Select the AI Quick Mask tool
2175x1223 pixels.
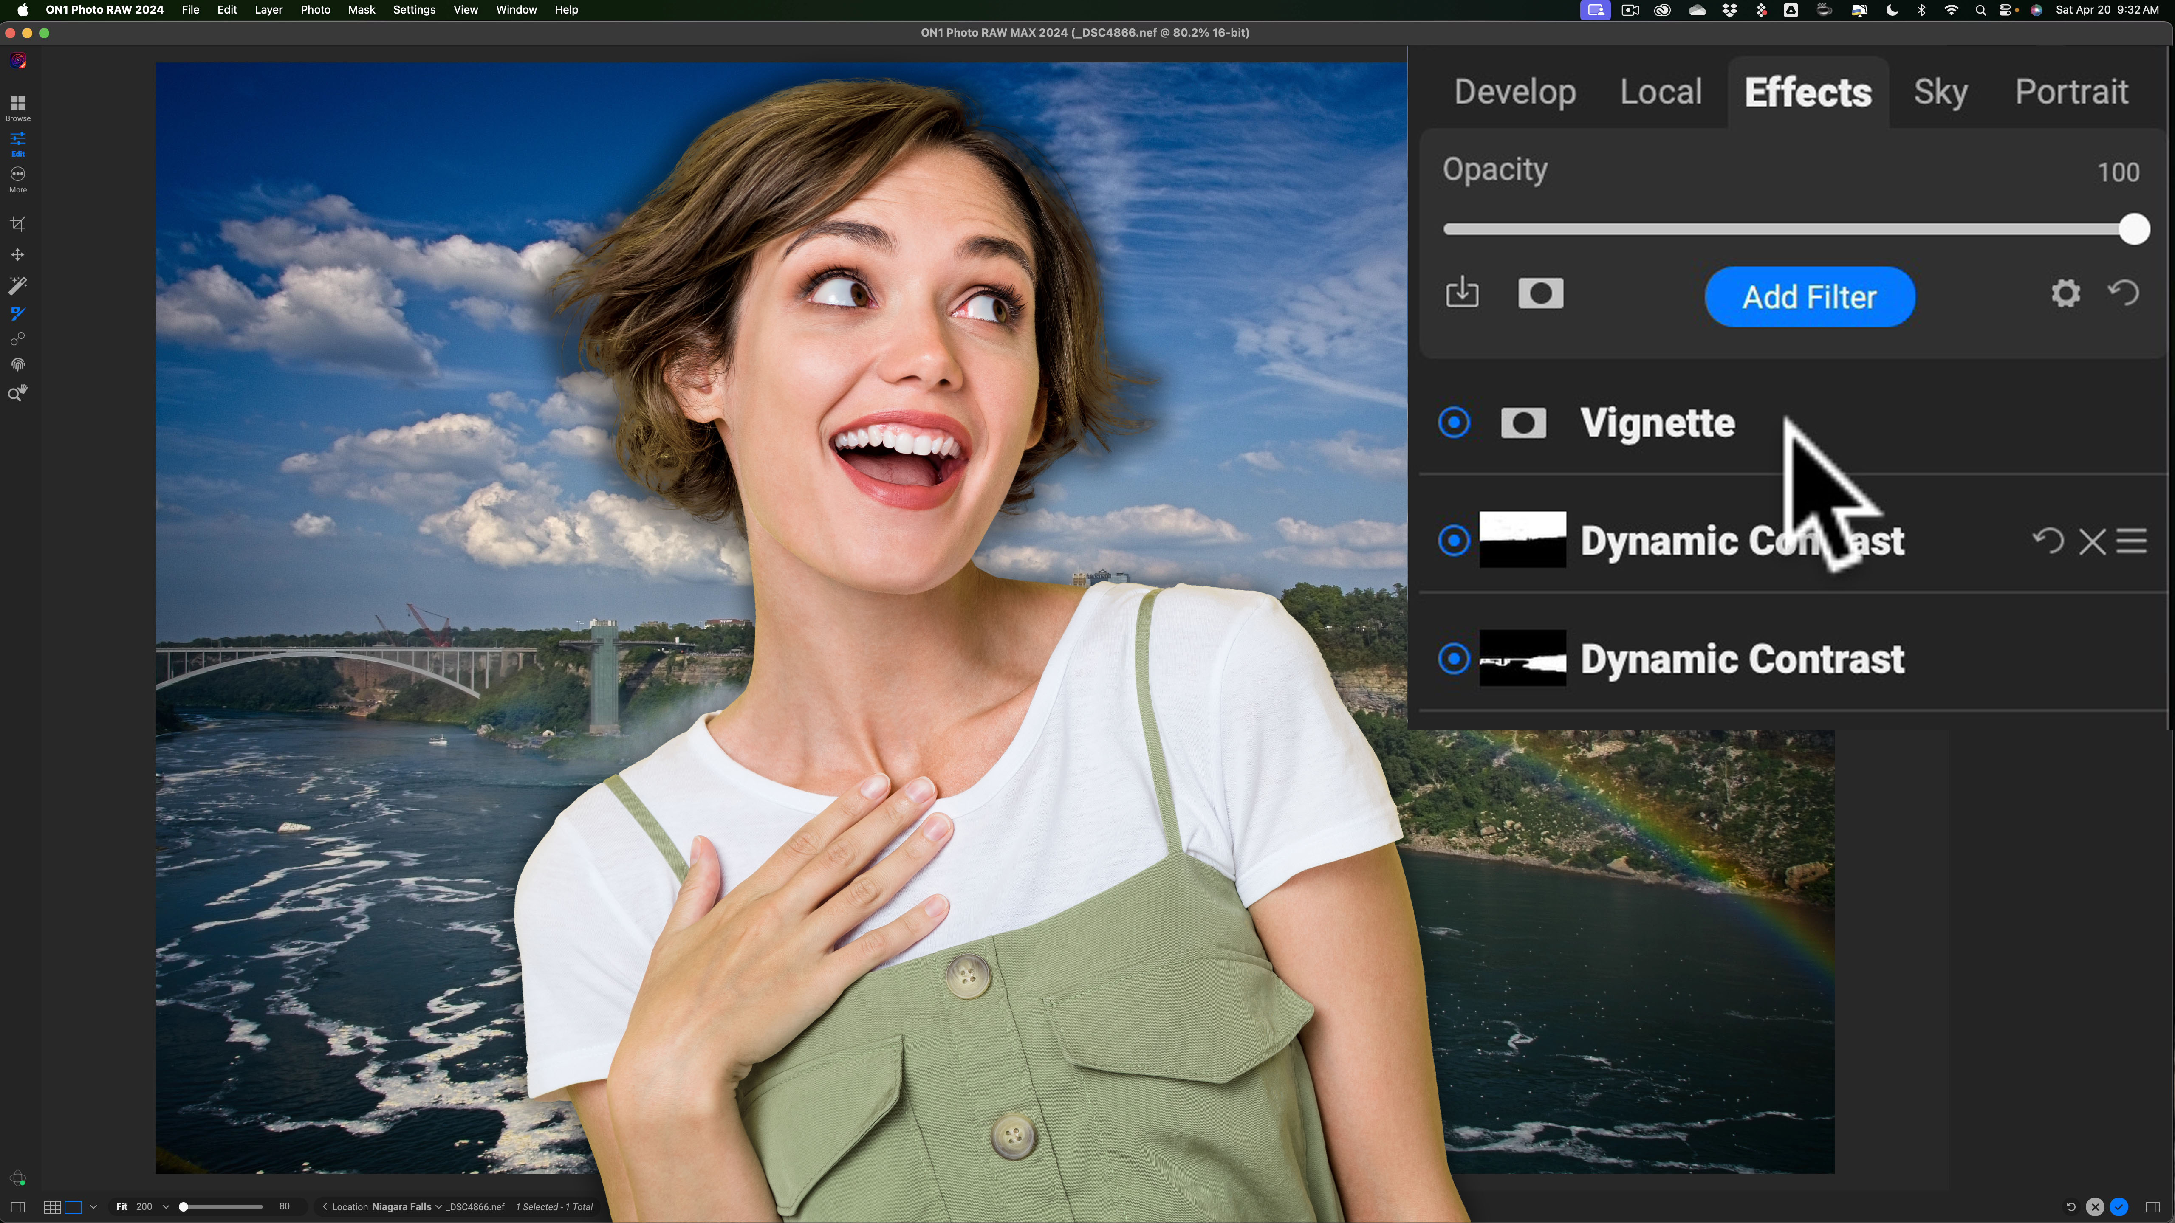click(17, 285)
